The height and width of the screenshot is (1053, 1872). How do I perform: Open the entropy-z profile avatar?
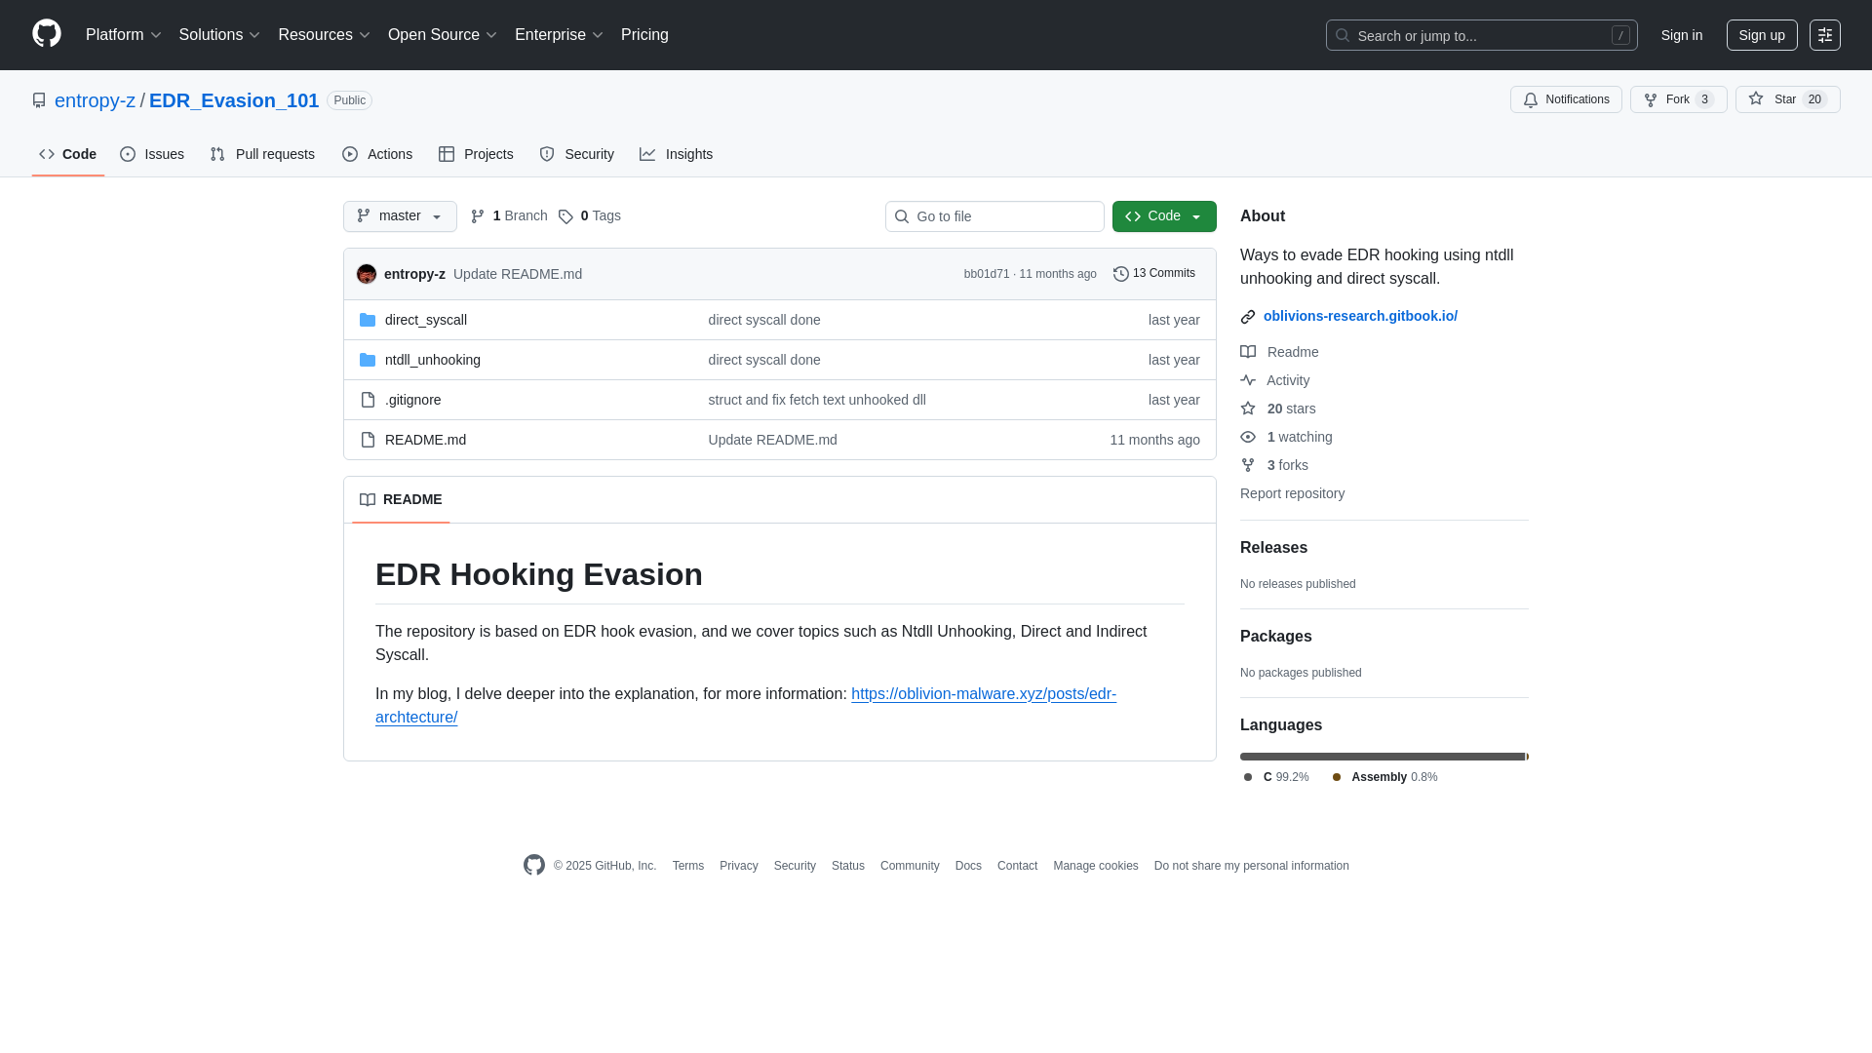click(x=367, y=274)
